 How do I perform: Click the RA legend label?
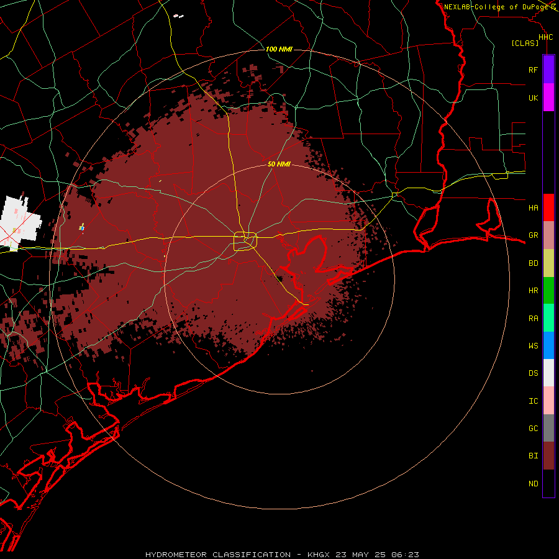click(x=533, y=319)
